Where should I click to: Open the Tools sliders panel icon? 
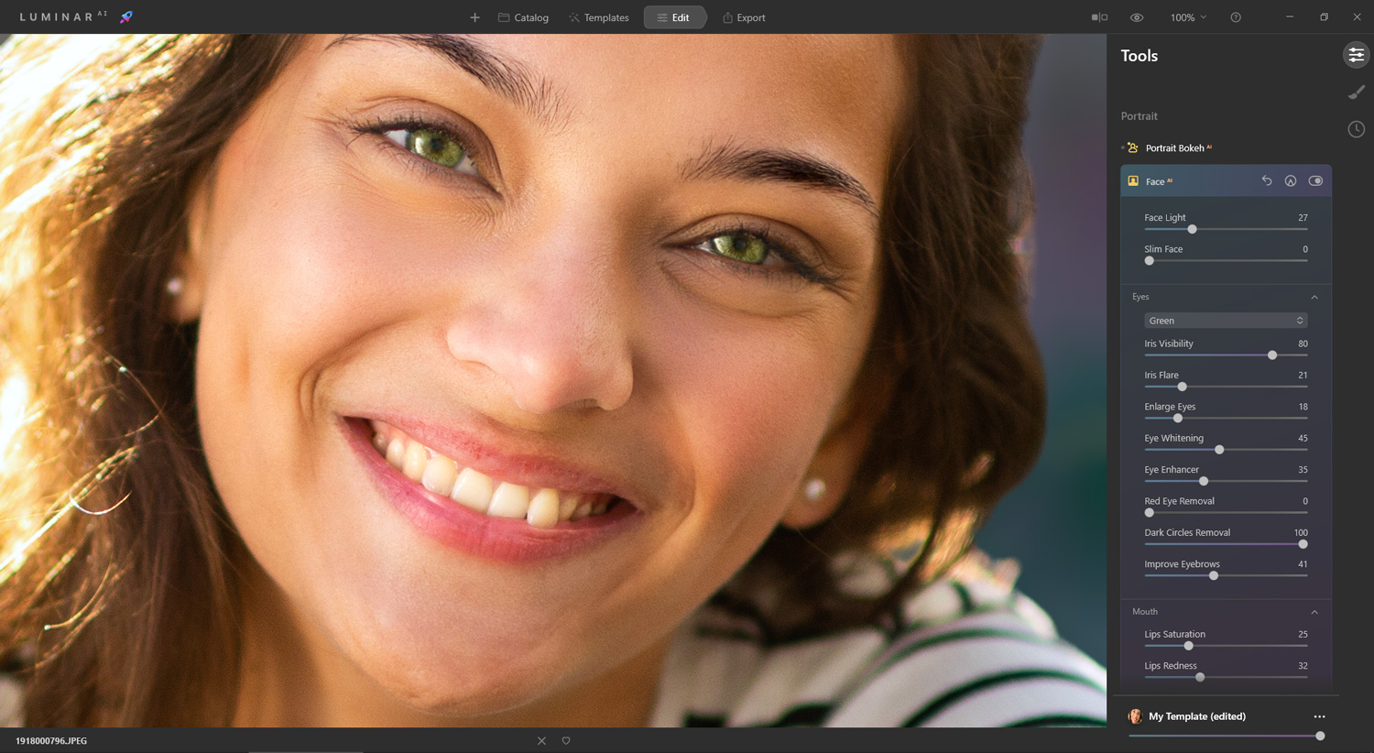[x=1356, y=55]
